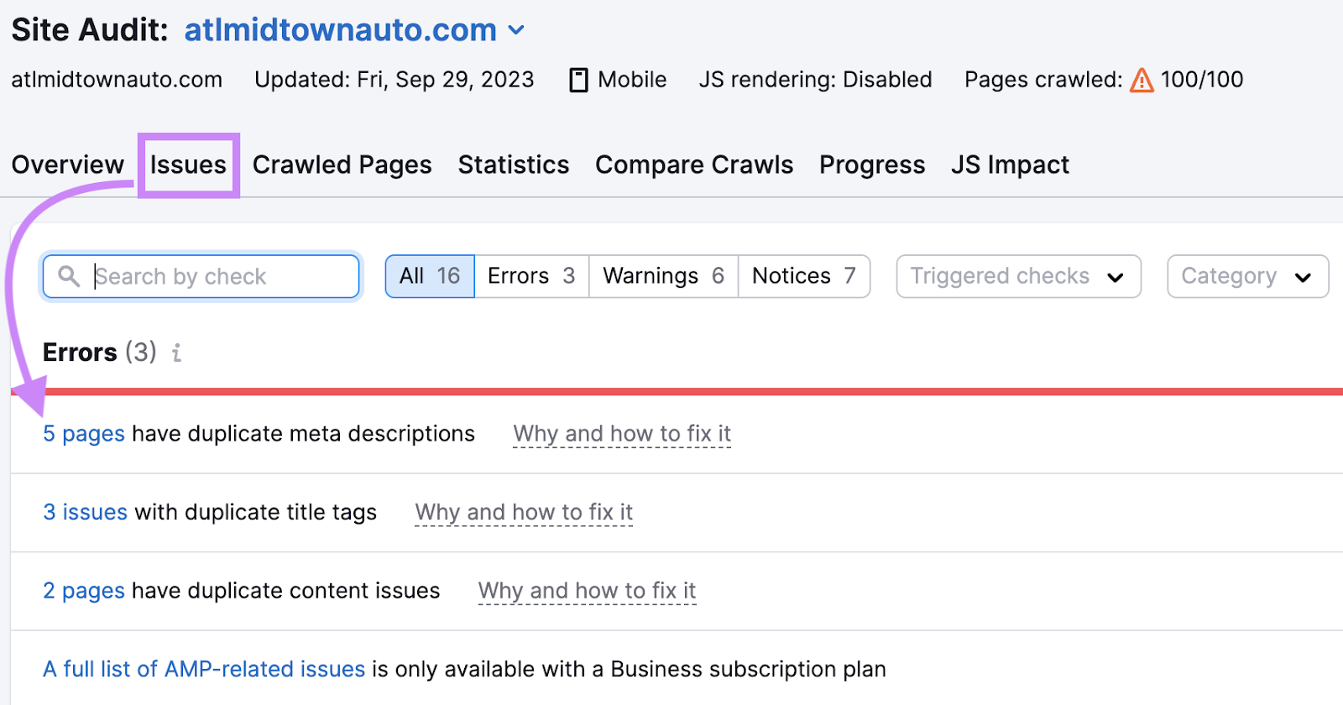This screenshot has height=705, width=1343.
Task: Expand the atlmidtownauto.com project dropdown
Action: [x=517, y=30]
